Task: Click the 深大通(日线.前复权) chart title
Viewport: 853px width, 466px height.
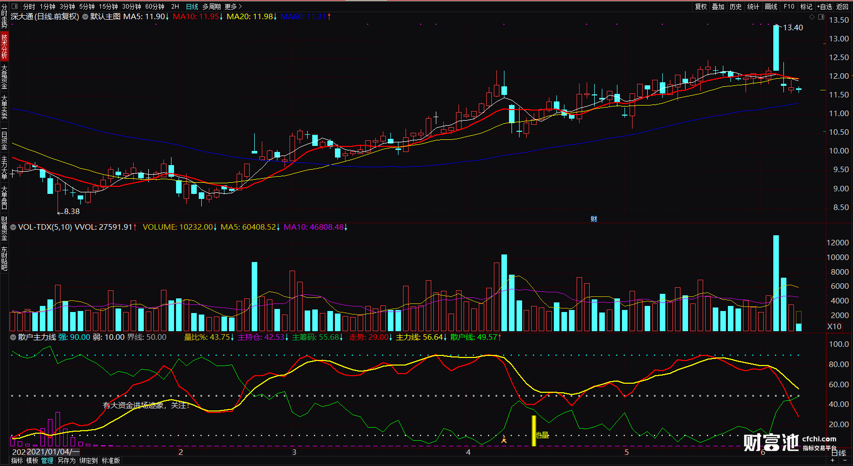Action: 45,17
